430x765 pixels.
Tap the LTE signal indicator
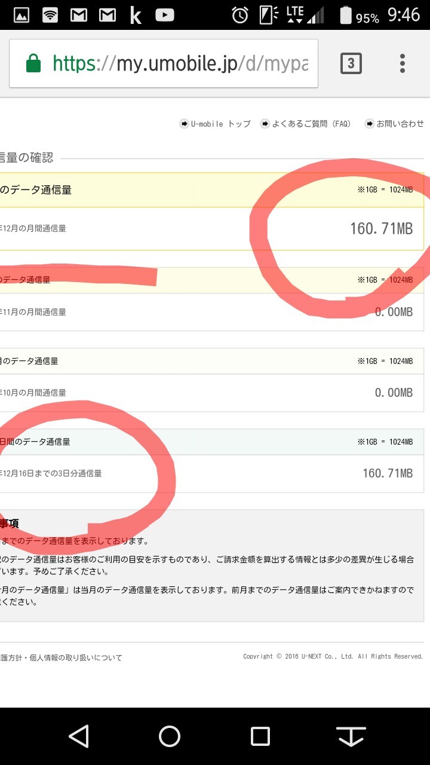[295, 15]
